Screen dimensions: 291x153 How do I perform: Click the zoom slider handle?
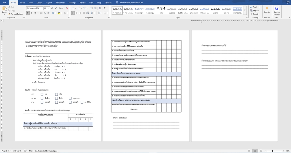coord(272,151)
